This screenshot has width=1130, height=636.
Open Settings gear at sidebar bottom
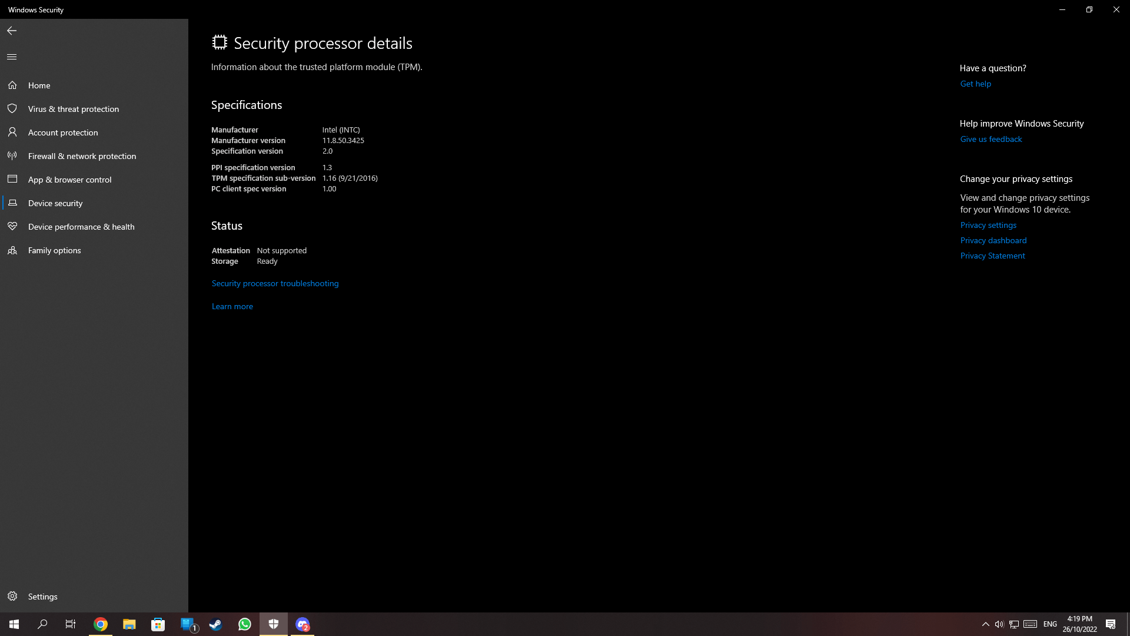12,597
